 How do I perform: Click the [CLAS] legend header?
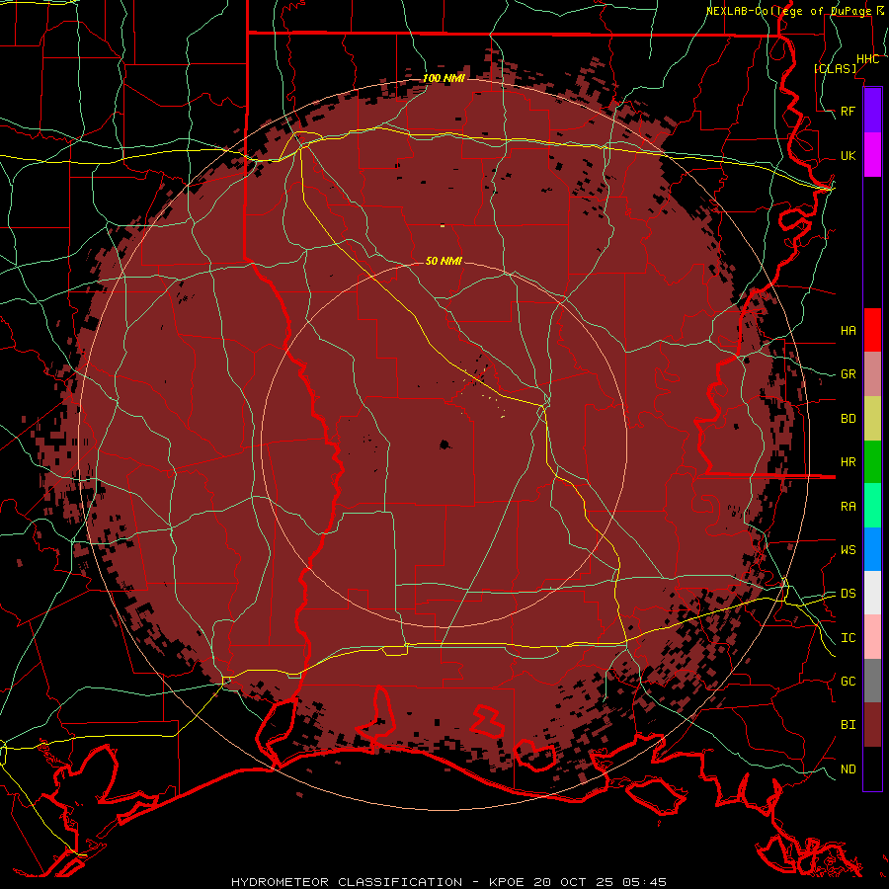[835, 68]
